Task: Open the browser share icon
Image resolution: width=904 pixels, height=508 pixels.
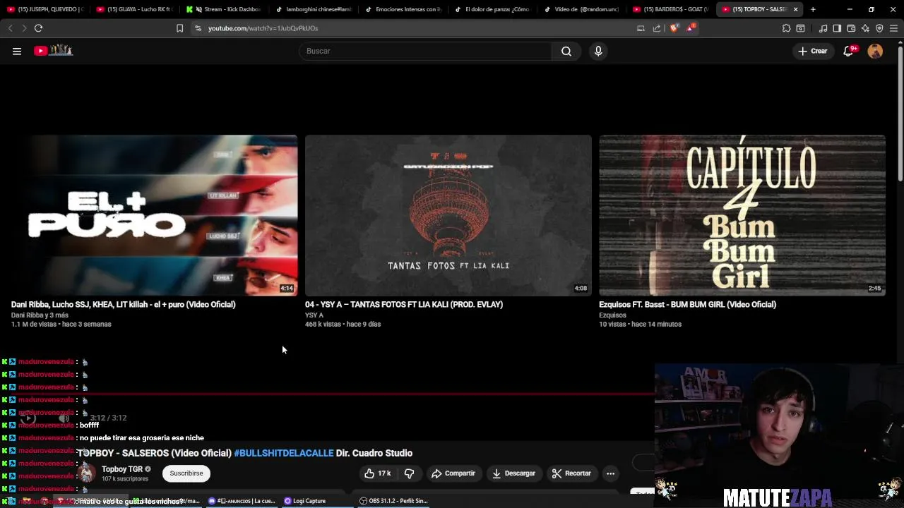Action: (x=657, y=28)
